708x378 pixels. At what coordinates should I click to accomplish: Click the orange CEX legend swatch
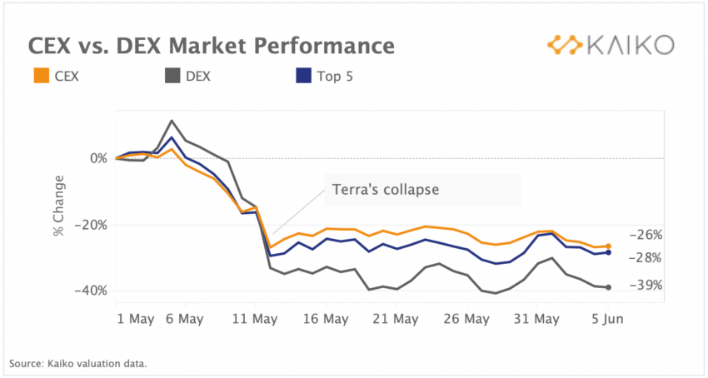point(42,76)
